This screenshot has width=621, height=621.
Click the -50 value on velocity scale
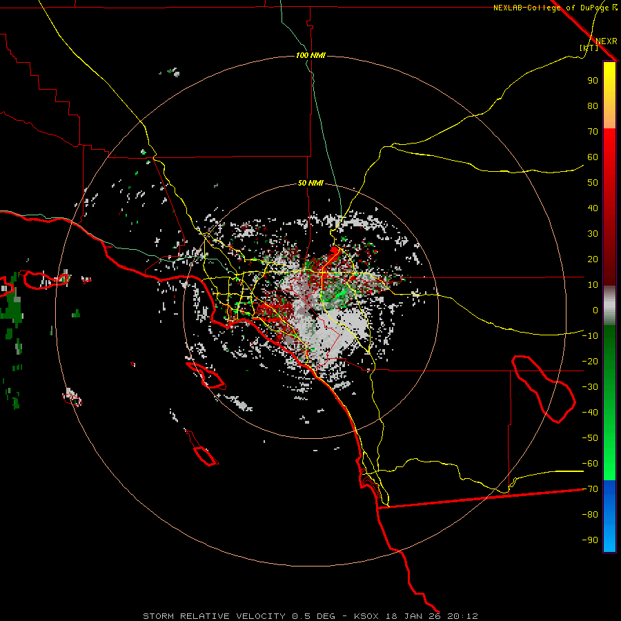(590, 438)
